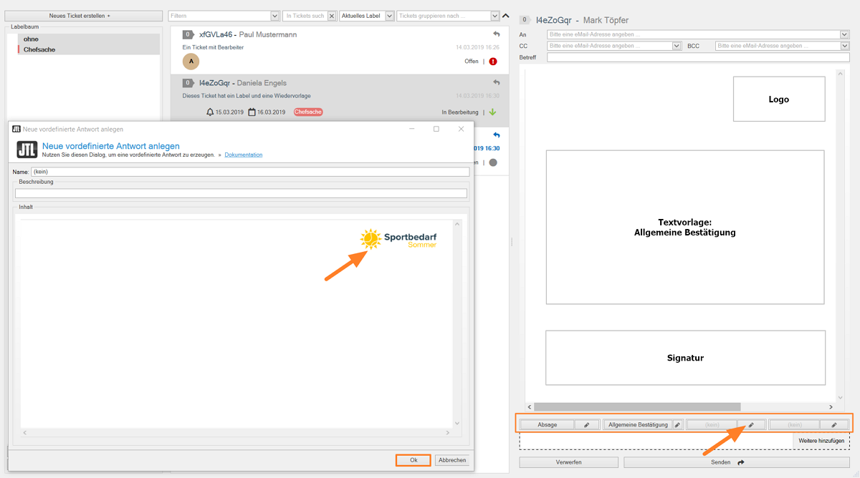Click the bell reminder icon for 15.03.2019
860x478 pixels.
coord(210,112)
